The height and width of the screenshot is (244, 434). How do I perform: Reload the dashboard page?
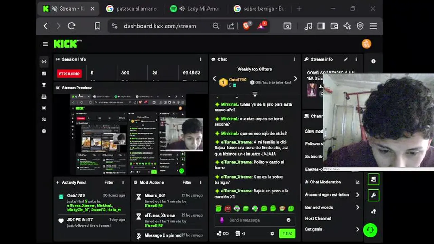click(x=72, y=26)
